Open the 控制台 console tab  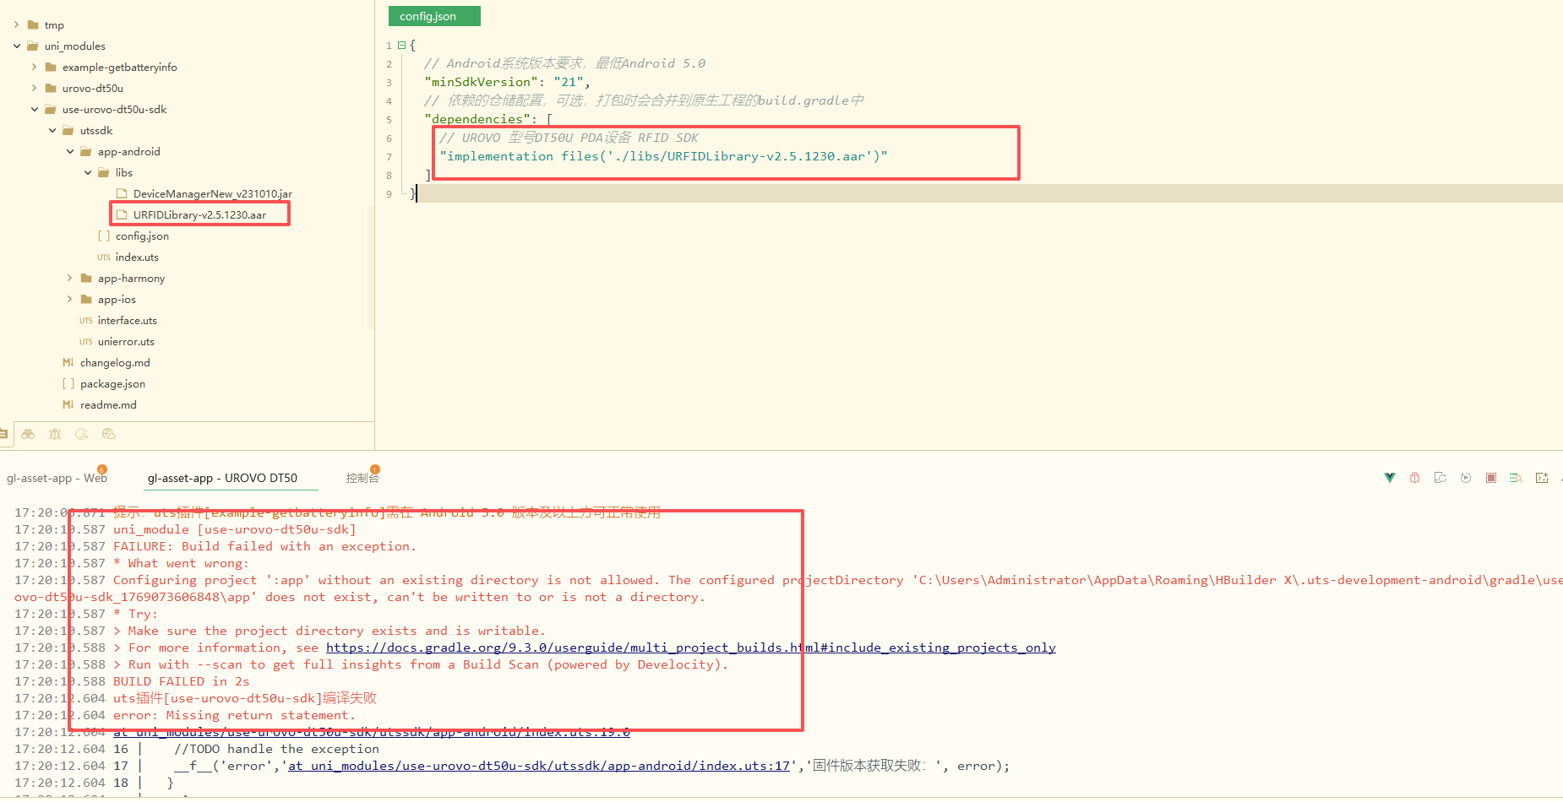click(x=362, y=478)
